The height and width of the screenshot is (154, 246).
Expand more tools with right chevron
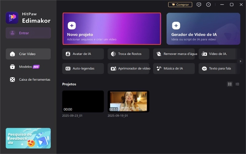[240, 61]
